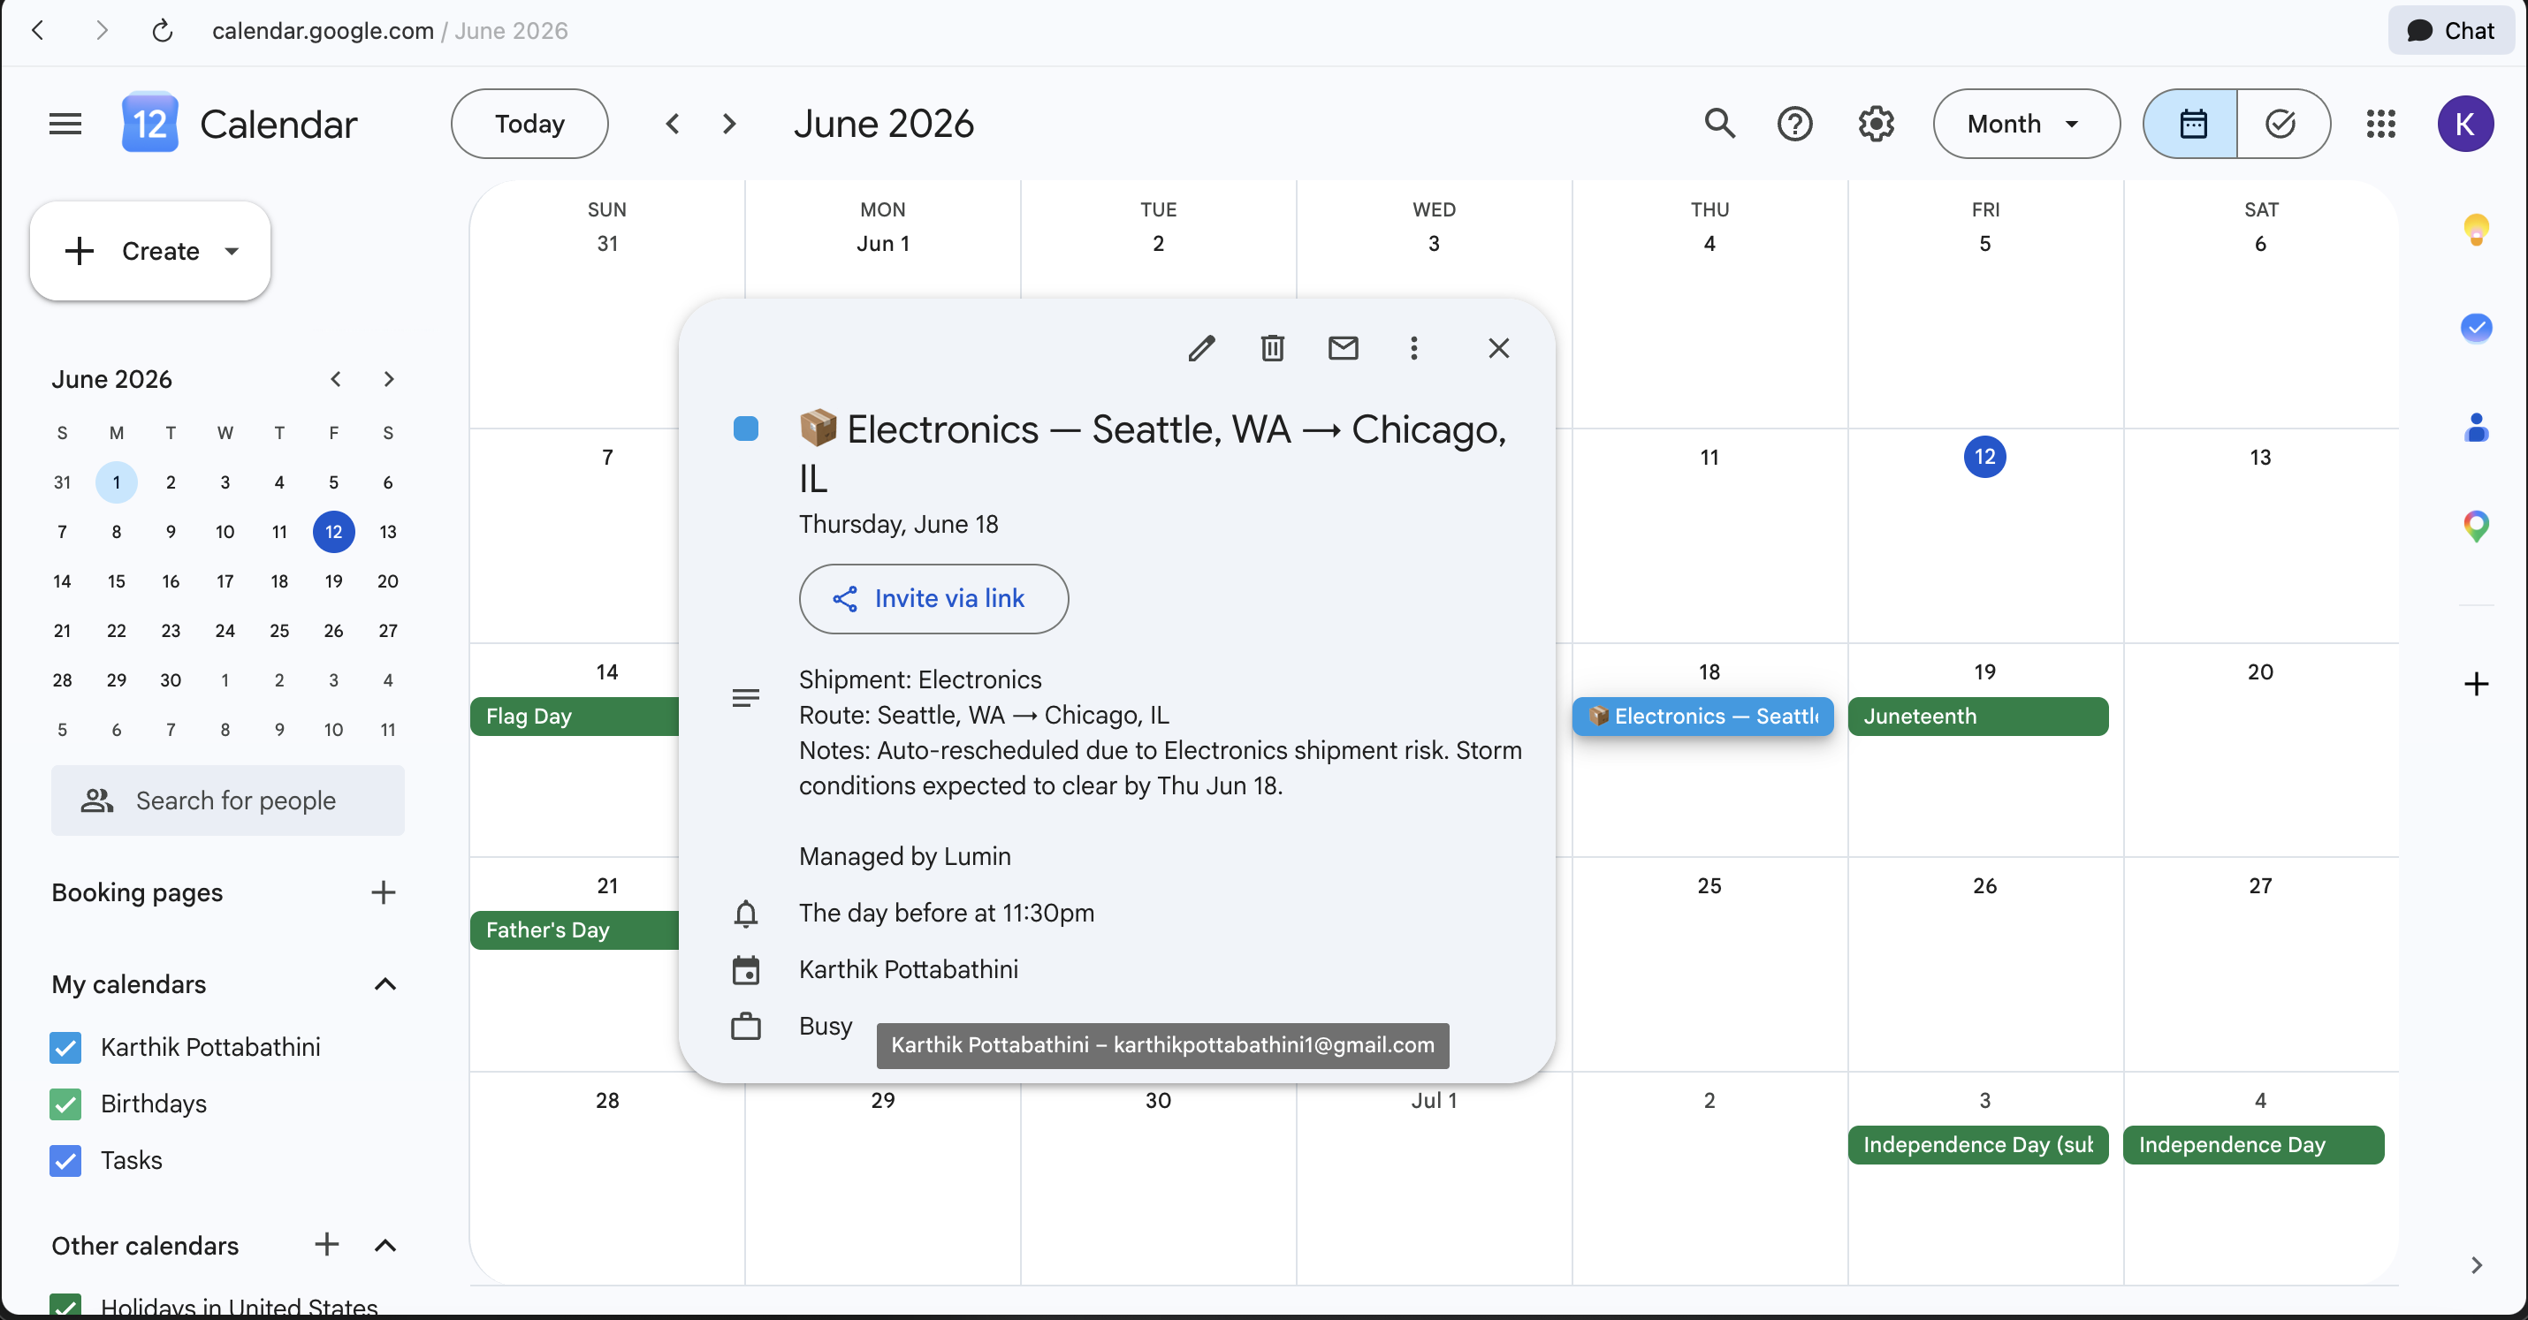This screenshot has width=2528, height=1320.
Task: Select today's date 12 in main grid
Action: [1984, 457]
